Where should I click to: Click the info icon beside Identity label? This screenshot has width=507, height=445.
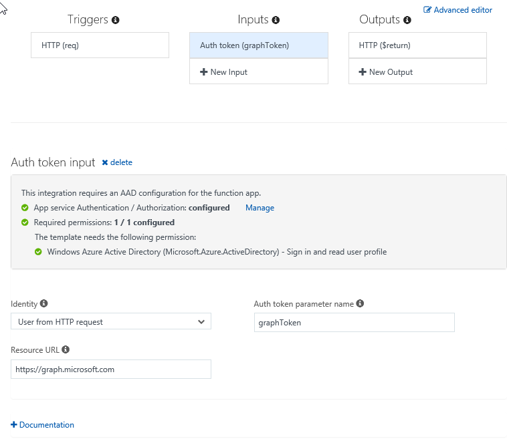[x=44, y=303]
